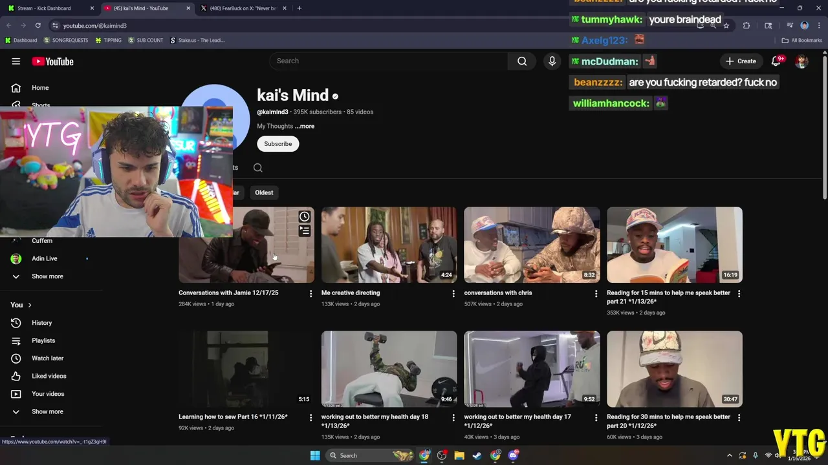Open TIPPING bookmark
The width and height of the screenshot is (828, 465).
tap(108, 40)
